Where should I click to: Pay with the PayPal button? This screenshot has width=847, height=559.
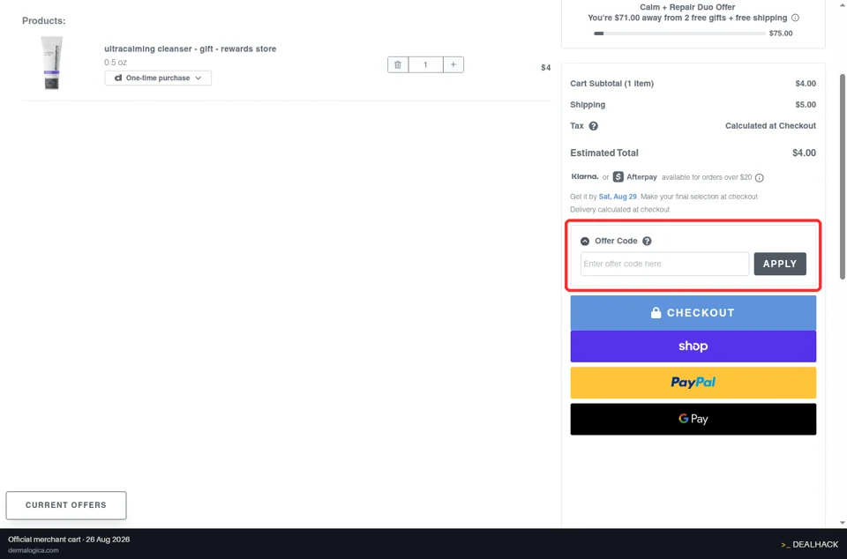(693, 383)
